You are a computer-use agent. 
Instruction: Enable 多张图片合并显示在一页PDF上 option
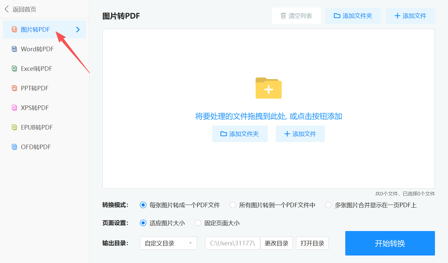point(328,205)
